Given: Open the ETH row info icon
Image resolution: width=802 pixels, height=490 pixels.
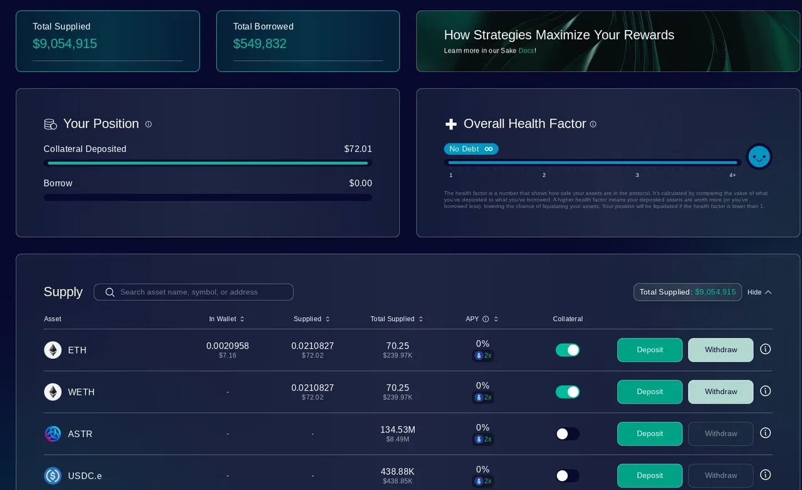Looking at the screenshot, I should (765, 349).
